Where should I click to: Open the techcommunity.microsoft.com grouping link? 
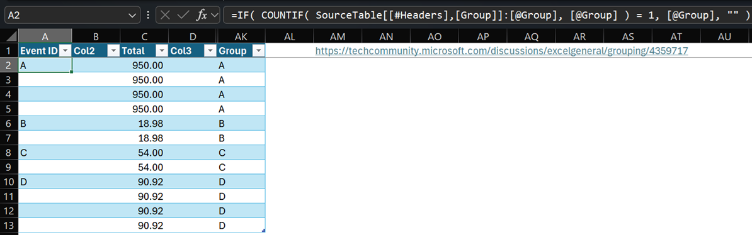point(501,50)
